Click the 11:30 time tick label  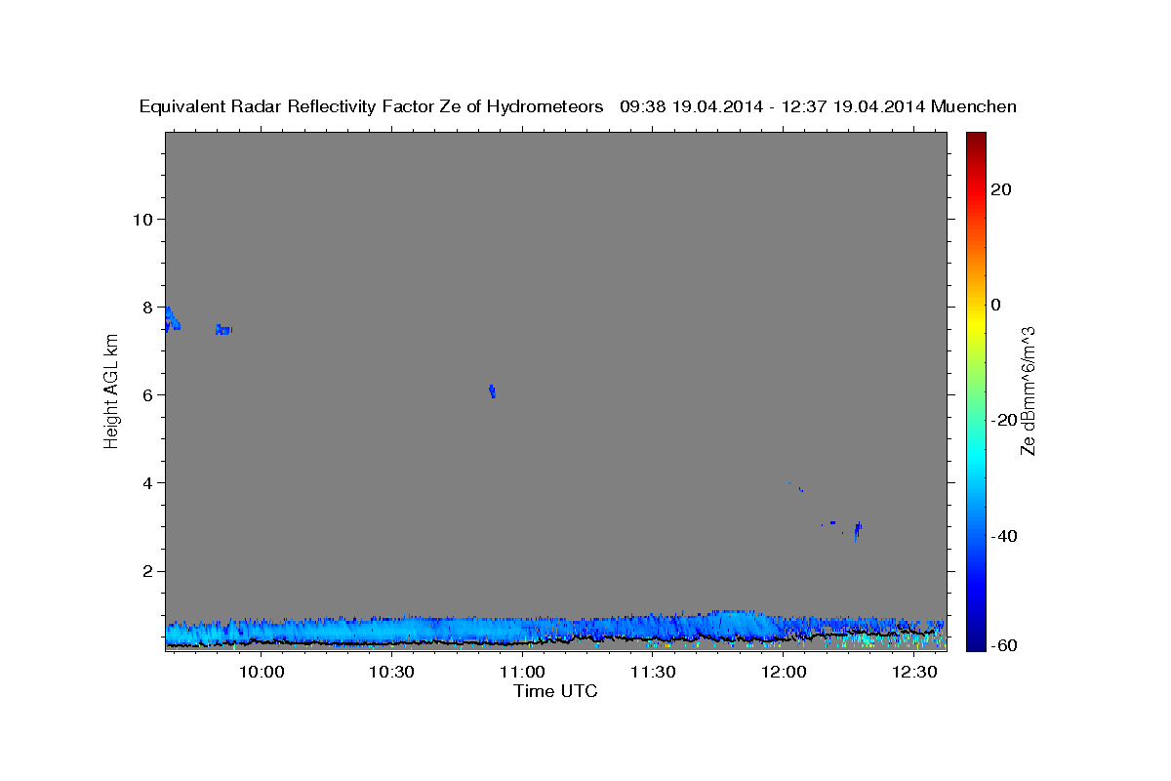653,673
